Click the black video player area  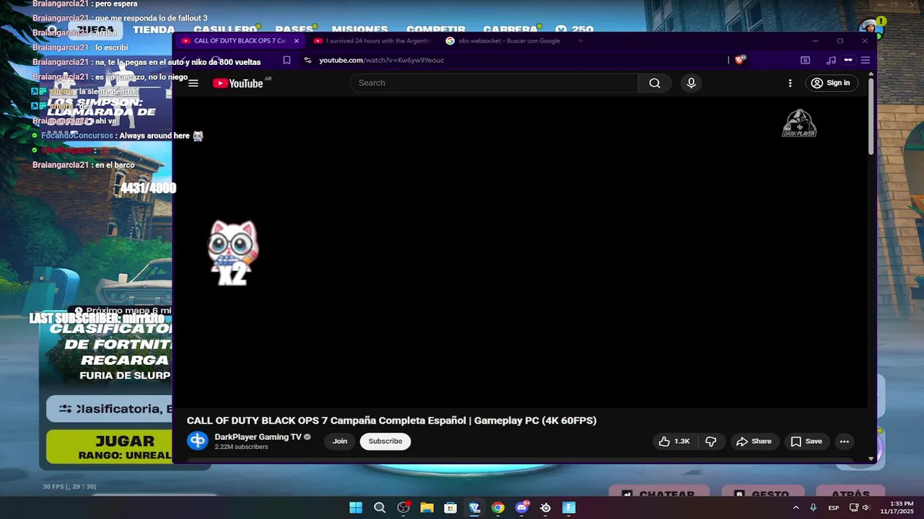pos(520,252)
